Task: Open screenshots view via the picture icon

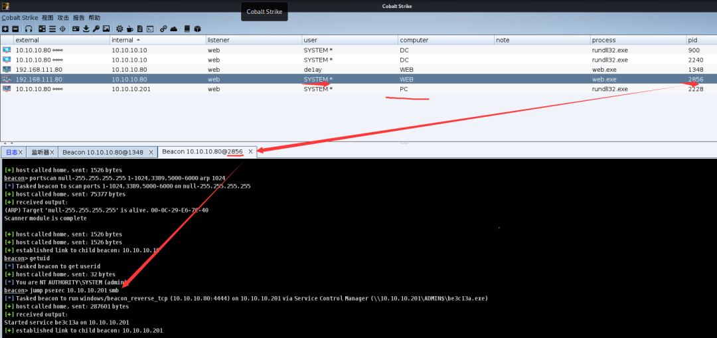Action: pyautogui.click(x=106, y=29)
